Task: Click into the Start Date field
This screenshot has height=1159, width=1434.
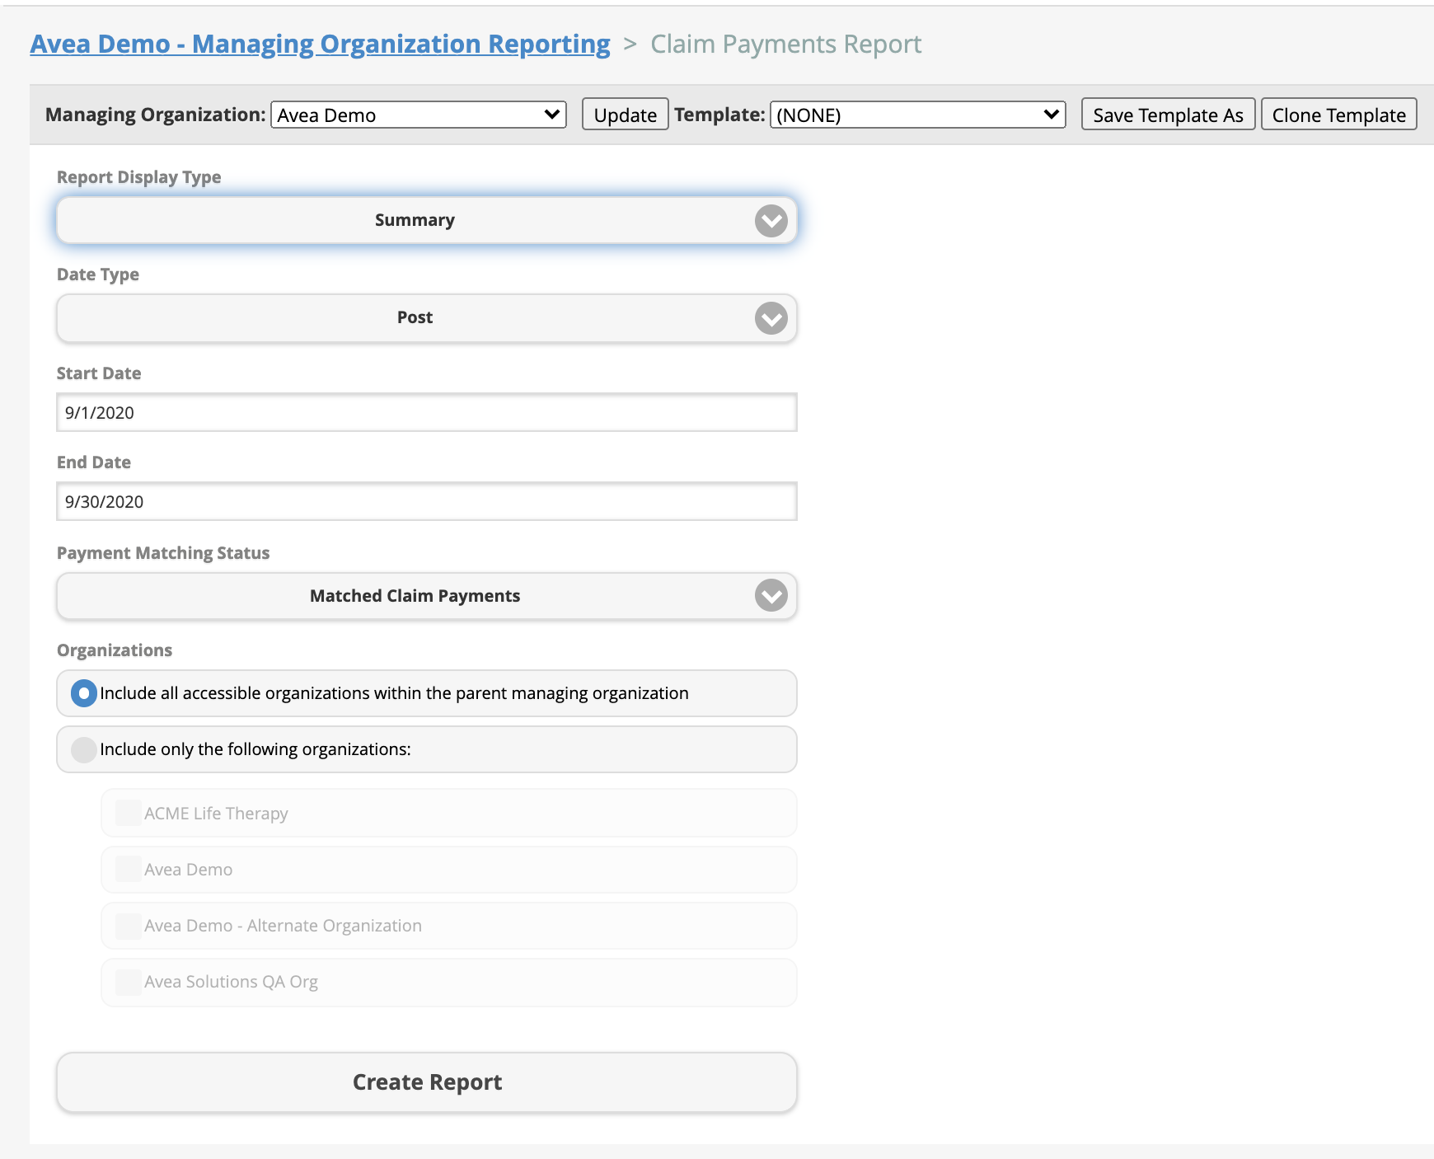Action: [x=426, y=412]
